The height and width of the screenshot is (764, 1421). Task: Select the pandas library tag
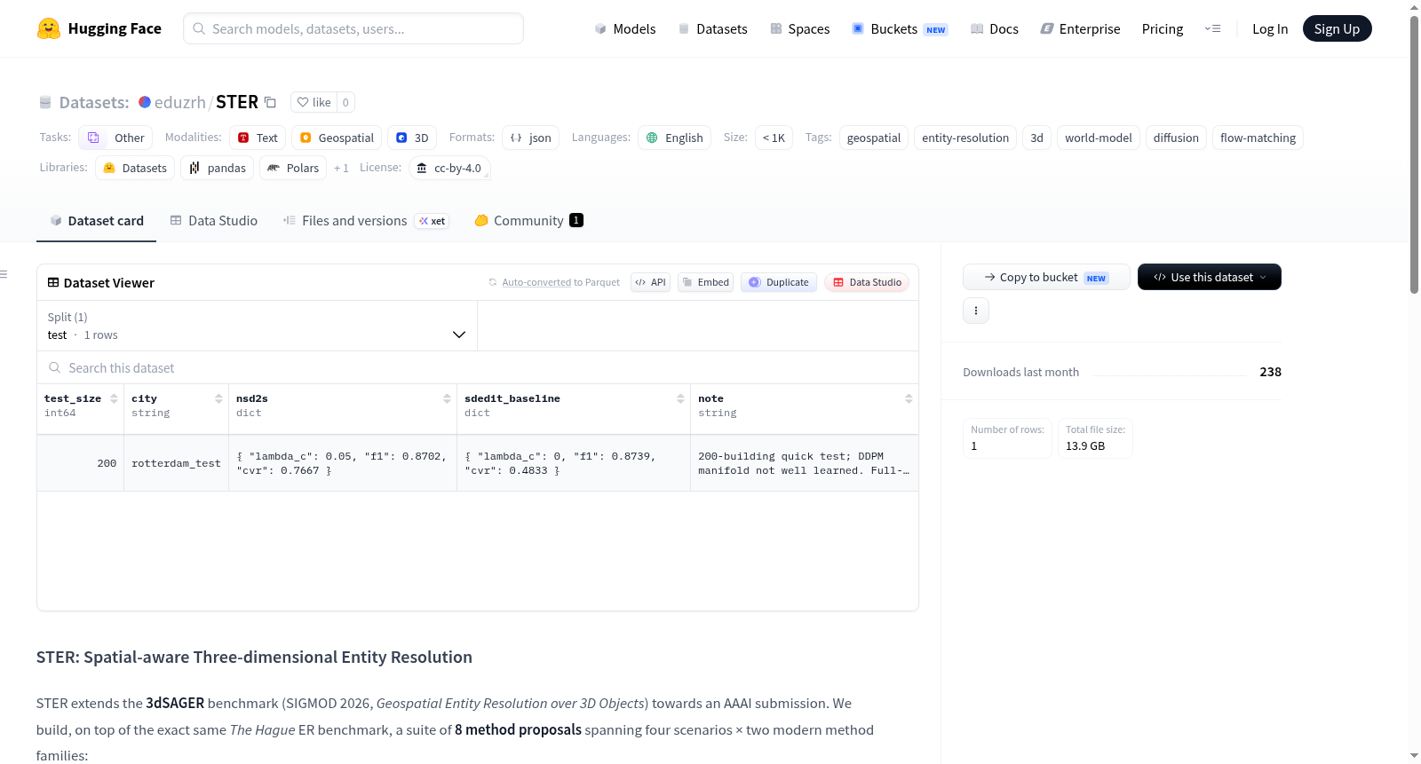click(x=218, y=168)
